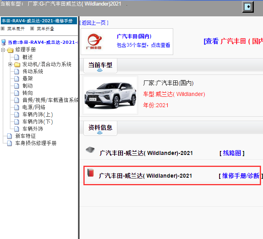Click the 年份:2021 text
Image resolution: width=263 pixels, height=239 pixels.
pos(156,105)
